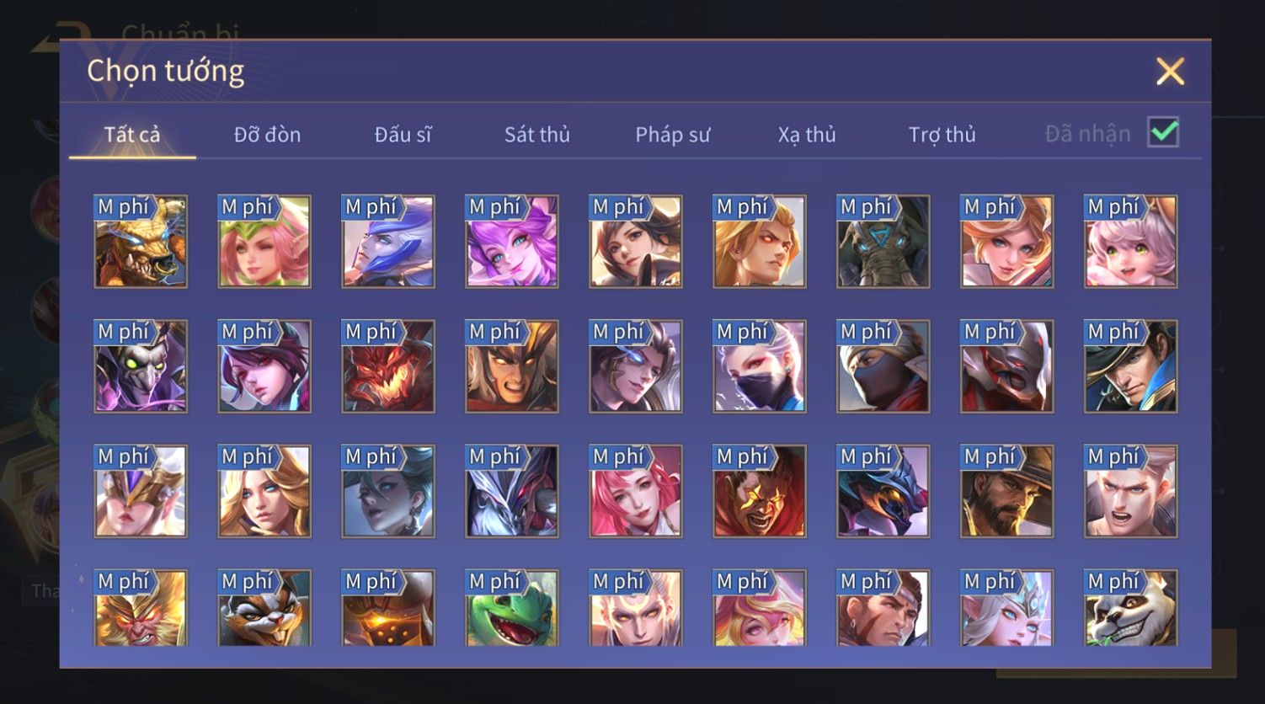The image size is (1265, 704).
Task: Select the purple-haired girl hero with blue eyes
Action: [512, 242]
